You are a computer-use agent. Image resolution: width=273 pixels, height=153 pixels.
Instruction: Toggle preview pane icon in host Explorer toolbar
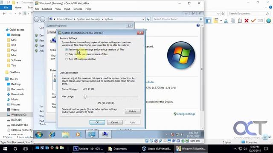pos(208,21)
